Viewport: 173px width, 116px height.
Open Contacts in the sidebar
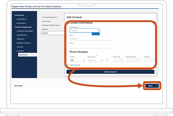20,47
